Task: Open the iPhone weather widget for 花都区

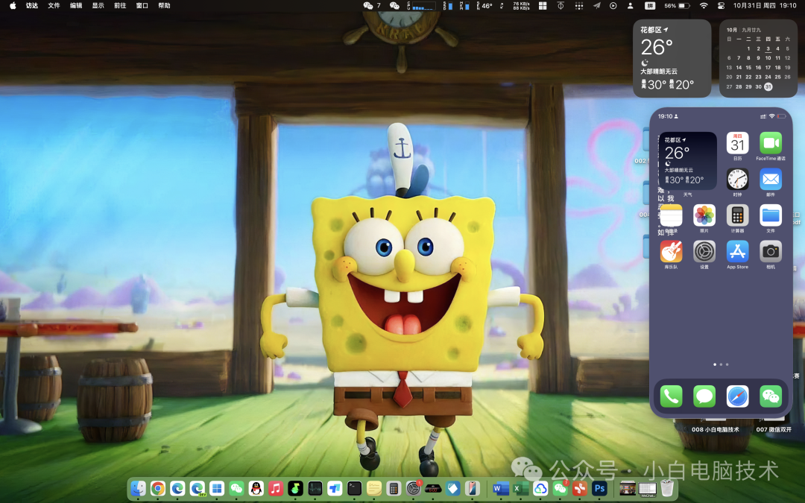Action: pos(688,161)
